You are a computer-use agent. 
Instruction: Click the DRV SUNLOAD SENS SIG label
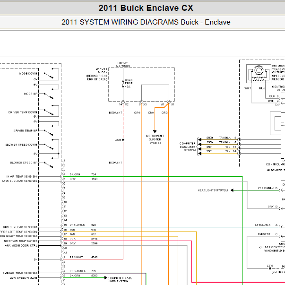tap(20, 227)
